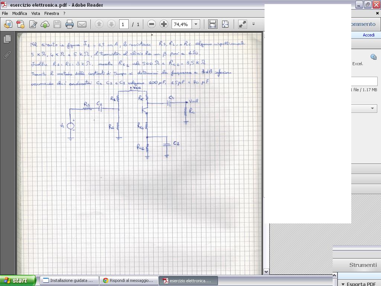Toggle read mode with the expand arrows
381x286 pixels.
tap(242, 25)
